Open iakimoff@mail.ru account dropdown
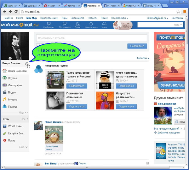The image size is (189, 170). (158, 18)
